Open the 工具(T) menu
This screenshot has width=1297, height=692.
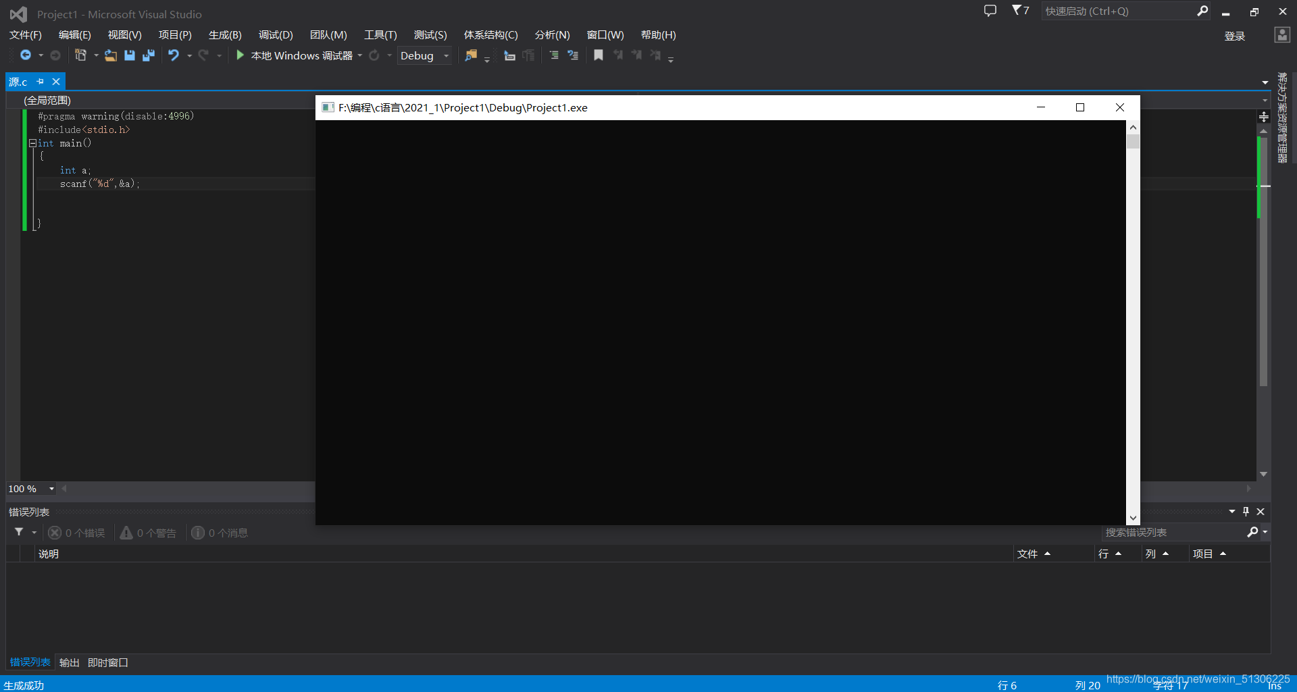(x=380, y=35)
